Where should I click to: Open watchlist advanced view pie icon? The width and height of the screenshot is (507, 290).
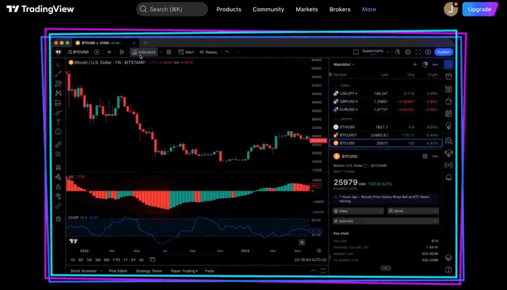tap(425, 64)
